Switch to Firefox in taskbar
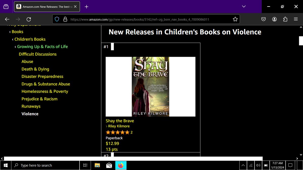The width and height of the screenshot is (303, 170). [x=121, y=165]
